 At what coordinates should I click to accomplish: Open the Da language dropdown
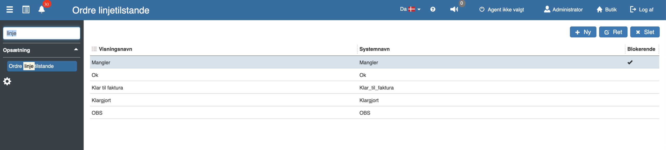[410, 9]
